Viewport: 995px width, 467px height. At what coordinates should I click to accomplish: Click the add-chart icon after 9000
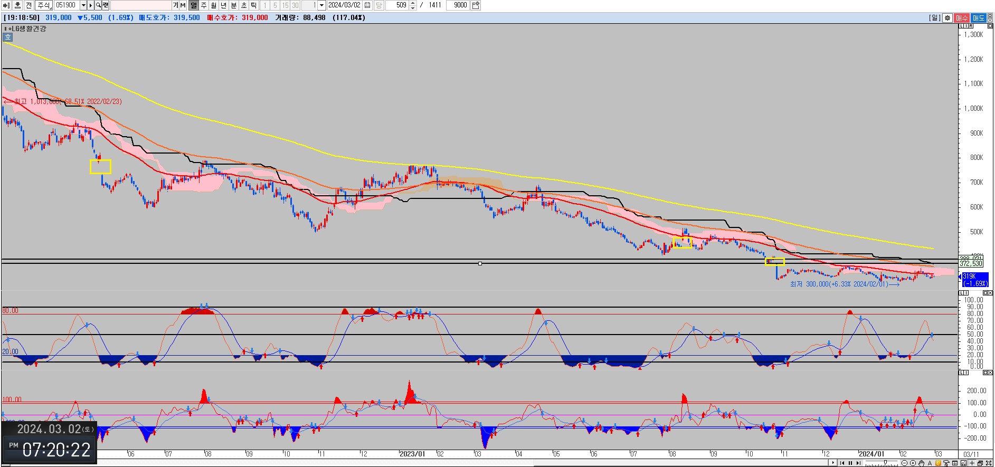point(476,5)
